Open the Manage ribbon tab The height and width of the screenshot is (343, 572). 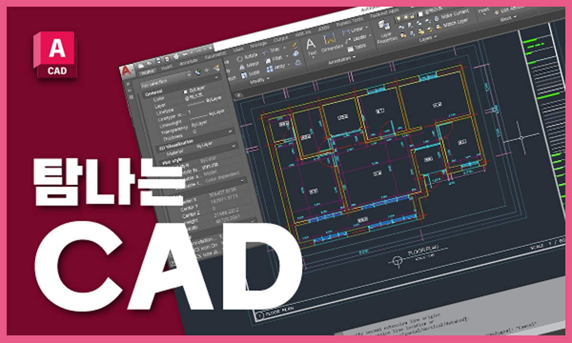259,43
